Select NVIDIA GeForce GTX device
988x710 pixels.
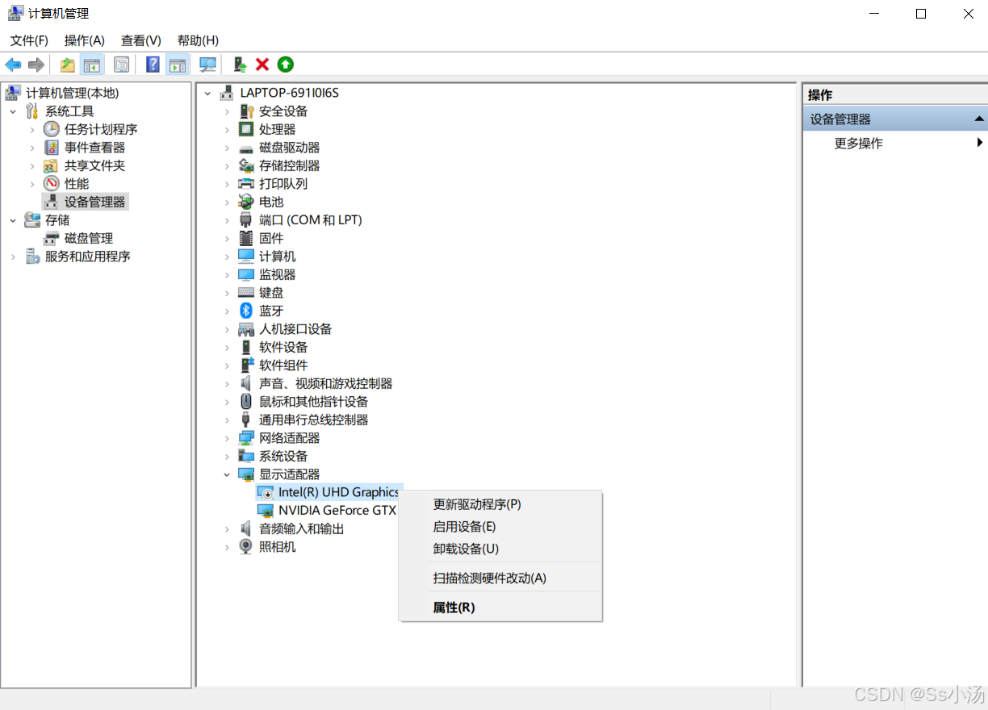point(337,511)
